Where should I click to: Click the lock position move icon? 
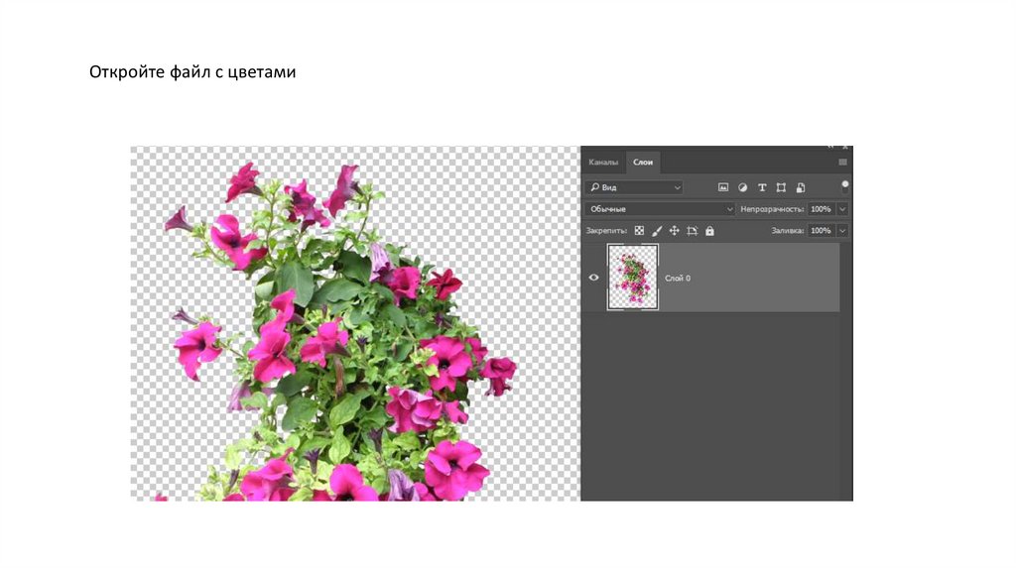click(674, 231)
